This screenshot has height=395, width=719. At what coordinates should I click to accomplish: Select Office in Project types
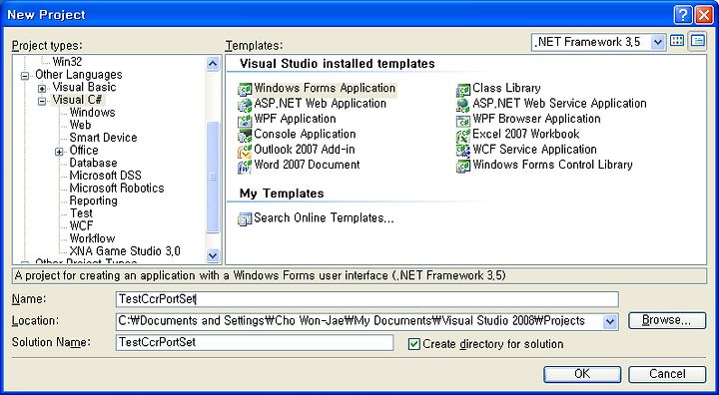click(x=84, y=151)
